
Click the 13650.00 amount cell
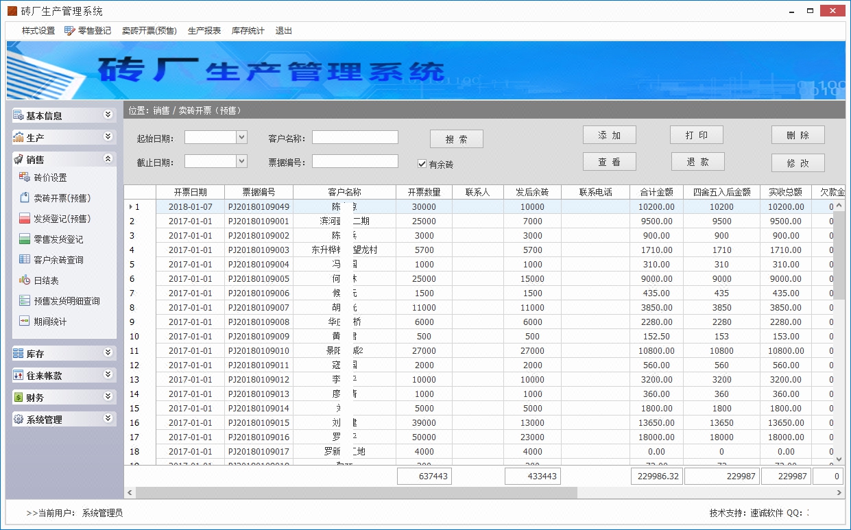pos(656,422)
